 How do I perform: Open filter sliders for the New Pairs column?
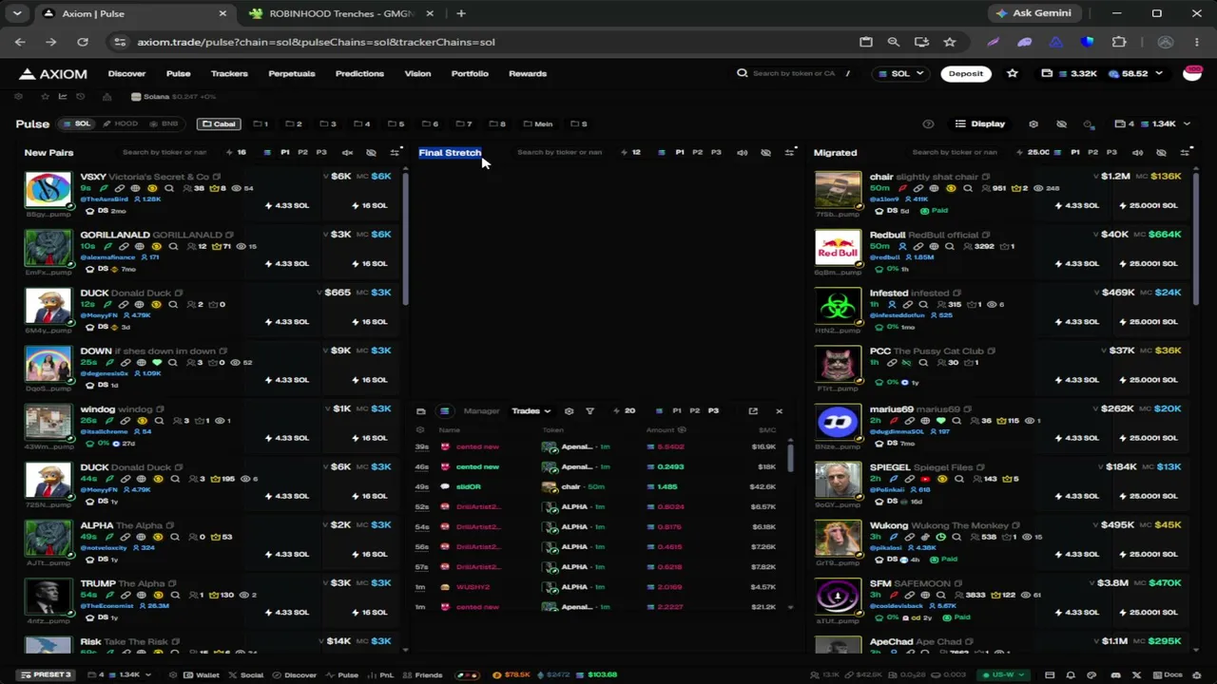click(396, 152)
